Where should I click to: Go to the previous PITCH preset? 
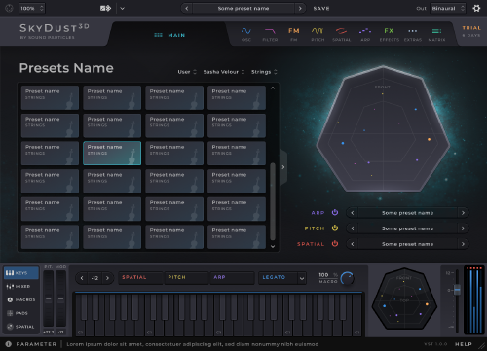pos(353,228)
